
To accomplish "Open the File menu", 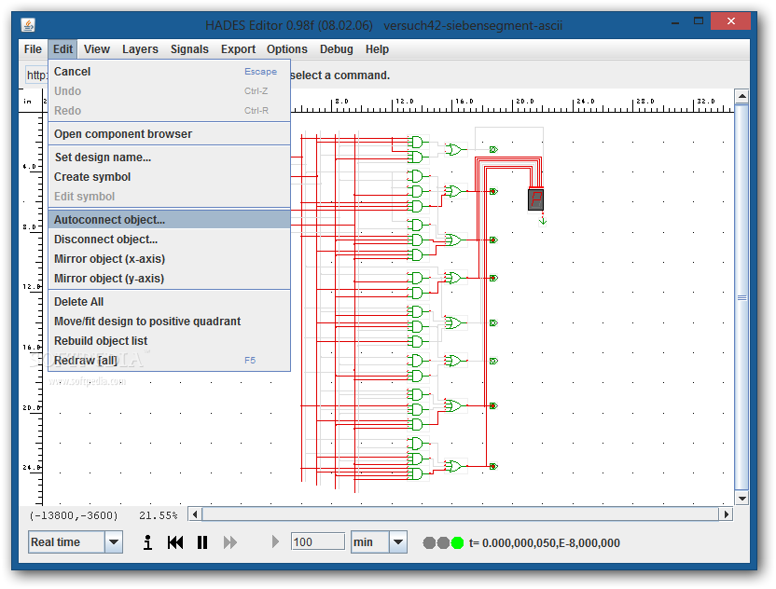I will [33, 49].
